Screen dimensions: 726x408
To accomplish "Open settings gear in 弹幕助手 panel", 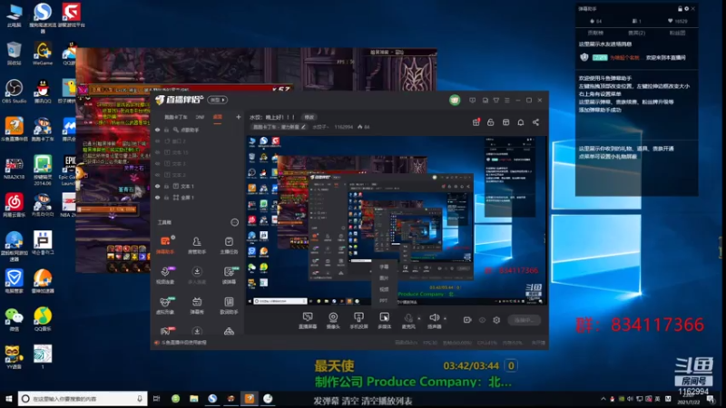I will 686,9.
